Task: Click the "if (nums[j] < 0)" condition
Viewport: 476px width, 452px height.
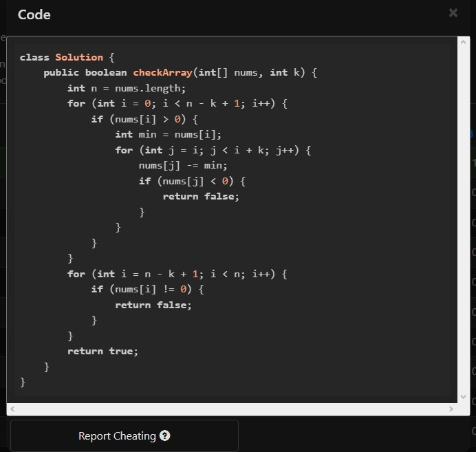Action: click(192, 181)
